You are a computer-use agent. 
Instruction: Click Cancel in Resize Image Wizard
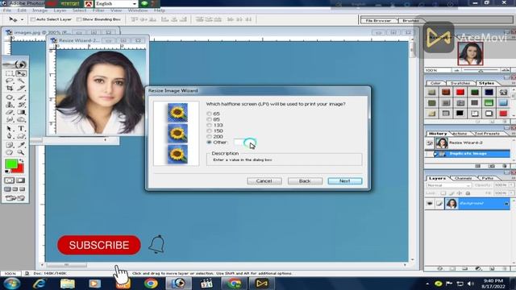click(264, 180)
